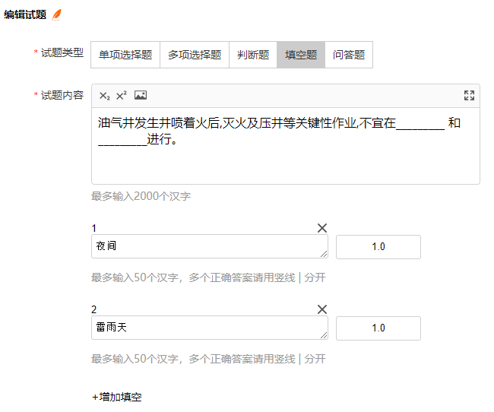Click blank number label 1
494x412 pixels.
pos(94,228)
